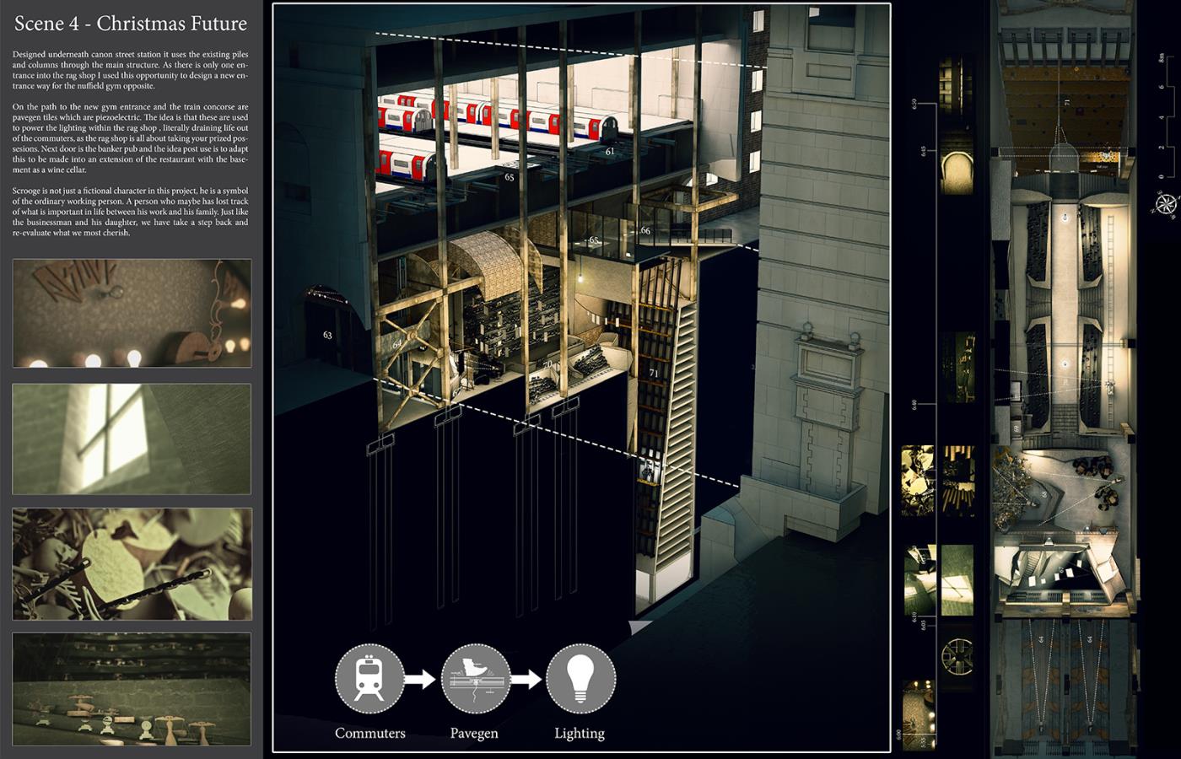Screen dimensions: 1181x759
Task: Click the 6:50 marker on the timeline
Action: (914, 105)
